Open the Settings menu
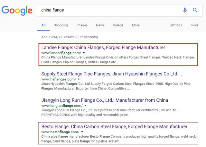The height and width of the screenshot is (147, 206). click(x=176, y=25)
